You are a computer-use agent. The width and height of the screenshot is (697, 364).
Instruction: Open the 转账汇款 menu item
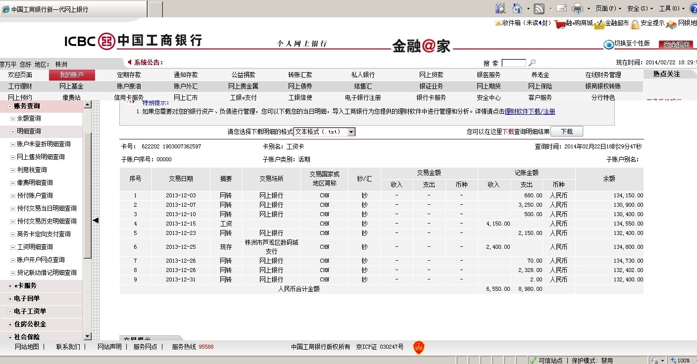point(300,75)
